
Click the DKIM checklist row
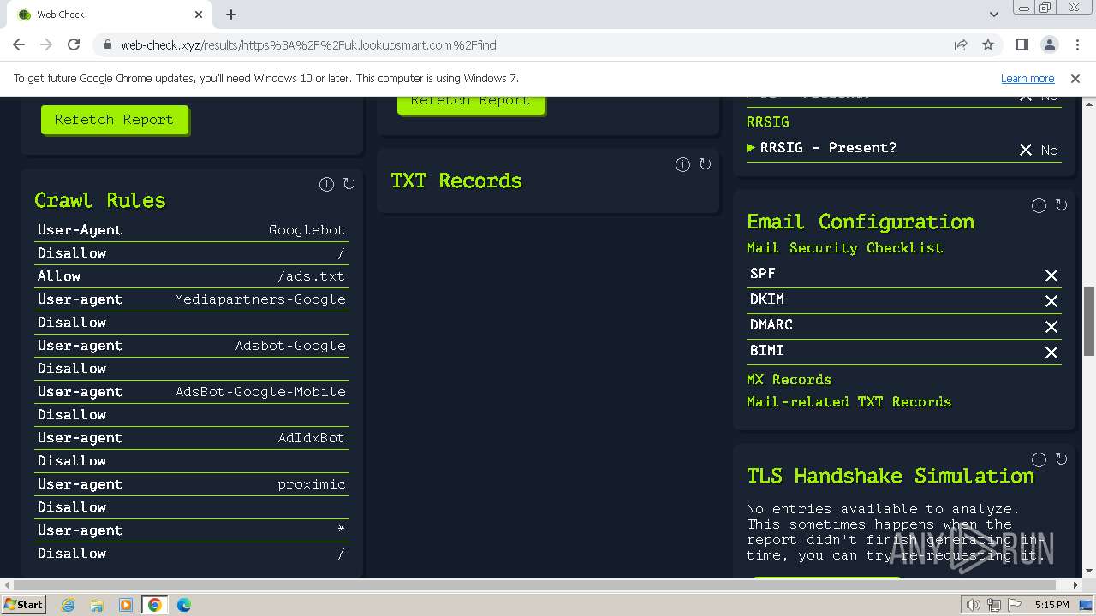[x=903, y=300]
